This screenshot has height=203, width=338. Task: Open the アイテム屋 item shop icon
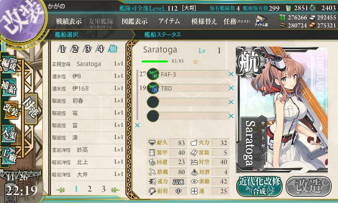pos(261,21)
